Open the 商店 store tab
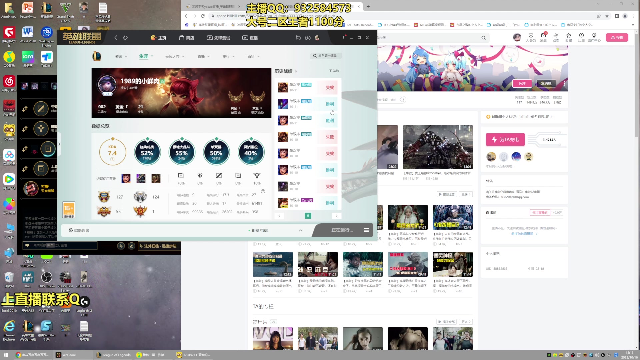This screenshot has height=360, width=640. point(187,38)
